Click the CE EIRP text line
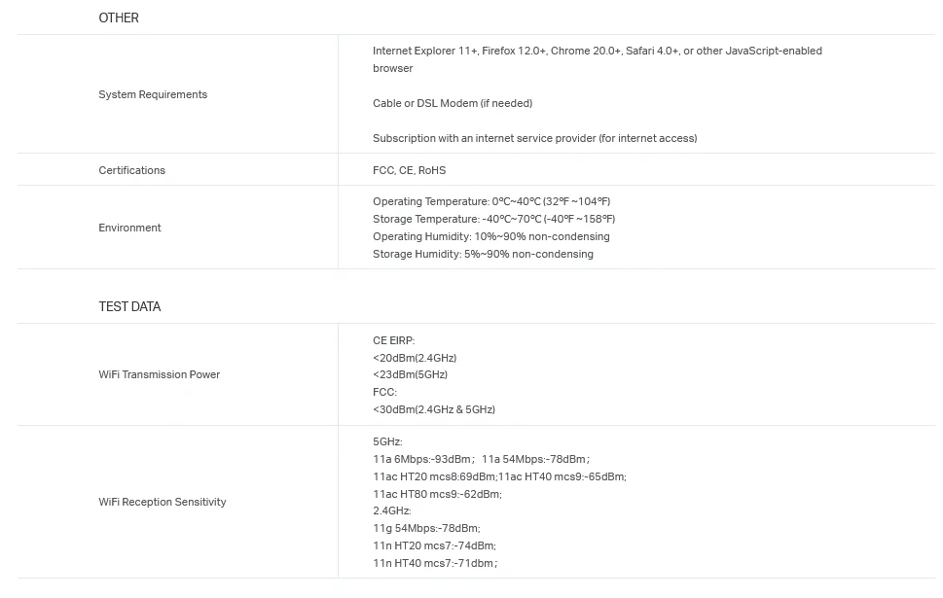943x598 pixels. pyautogui.click(x=393, y=340)
